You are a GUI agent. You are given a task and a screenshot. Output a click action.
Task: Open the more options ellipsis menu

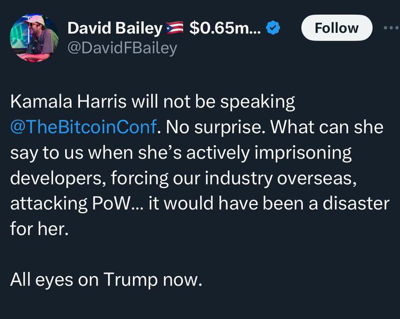click(x=391, y=28)
